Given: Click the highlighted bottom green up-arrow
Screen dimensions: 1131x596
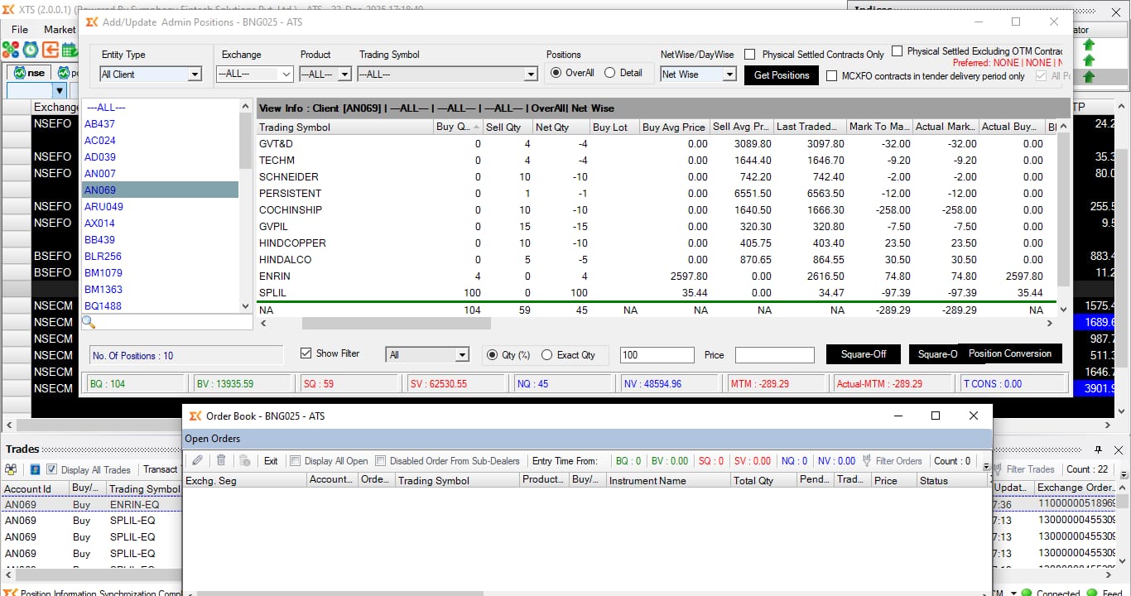Looking at the screenshot, I should [1089, 77].
